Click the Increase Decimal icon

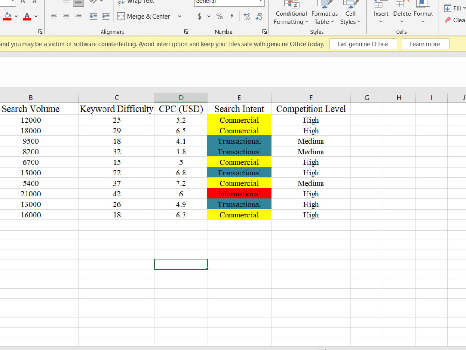pyautogui.click(x=247, y=16)
